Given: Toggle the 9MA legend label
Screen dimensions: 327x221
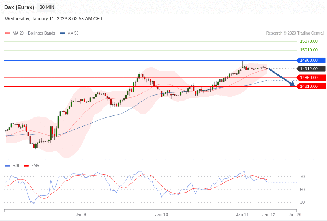Looking at the screenshot, I should 35,165.
